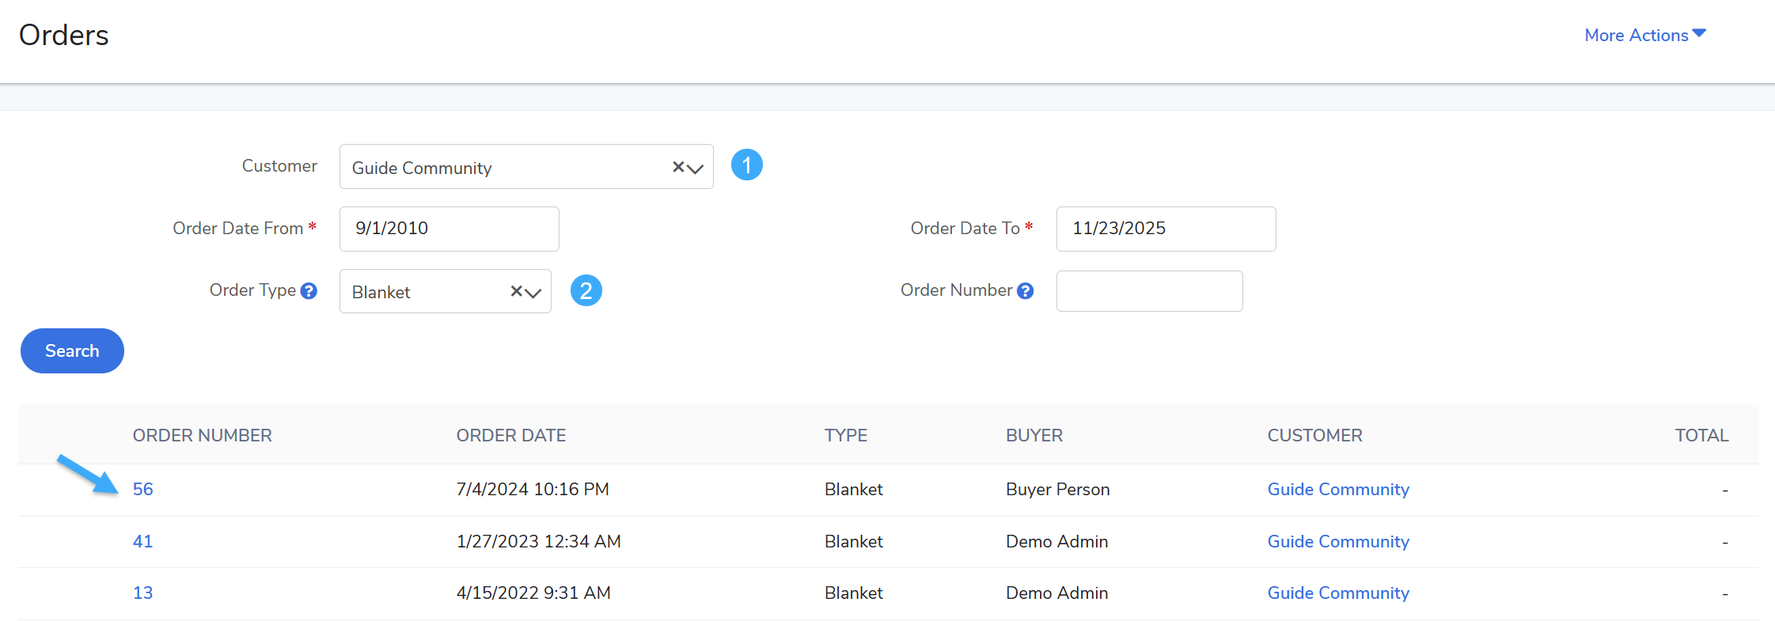Viewport: 1775px width, 621px height.
Task: Open order number 13
Action: click(142, 593)
